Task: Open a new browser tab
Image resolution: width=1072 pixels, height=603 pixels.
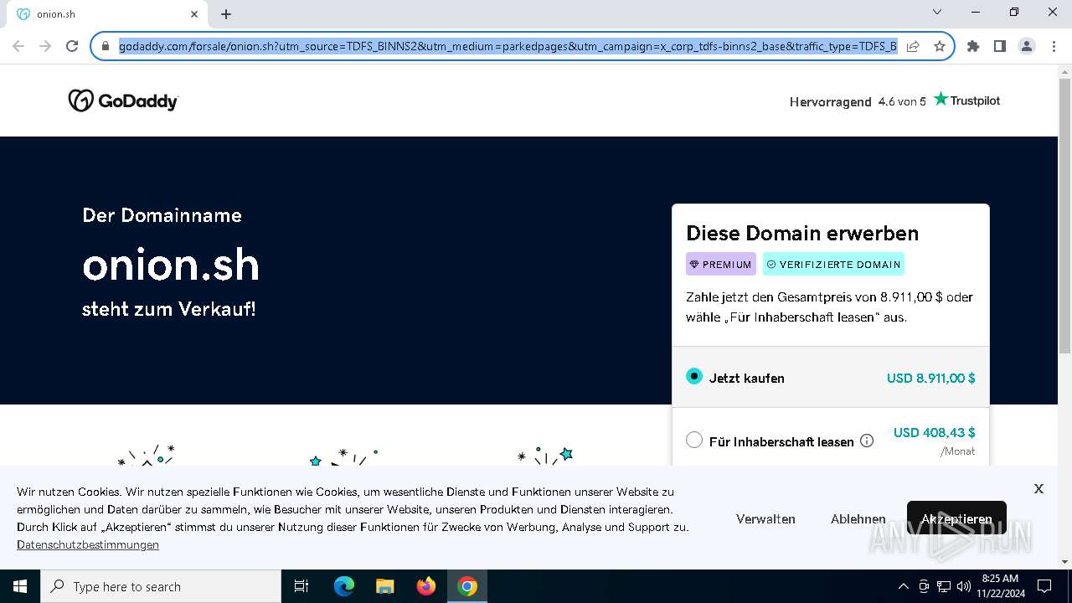Action: click(x=226, y=14)
